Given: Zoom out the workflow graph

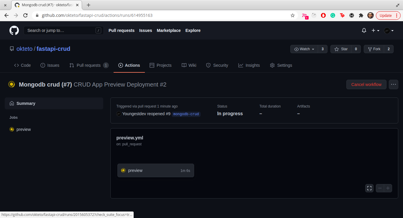Looking at the screenshot, I should point(380,188).
